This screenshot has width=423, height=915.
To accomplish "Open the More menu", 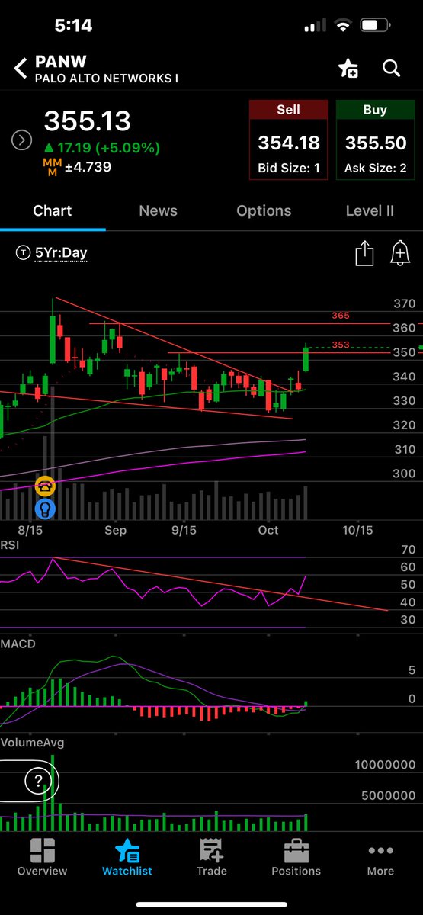I will click(380, 856).
